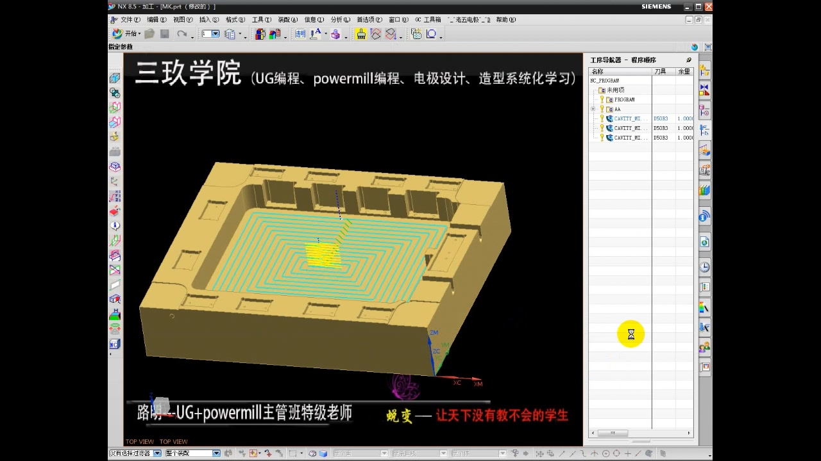Screen dimensions: 821x461
Task: Toggle lightbulb of first CAVITY_MI operation
Action: [x=602, y=118]
